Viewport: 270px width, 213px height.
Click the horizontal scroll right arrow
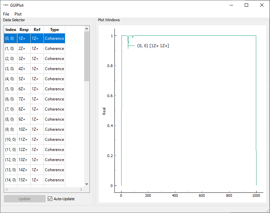tap(81, 190)
